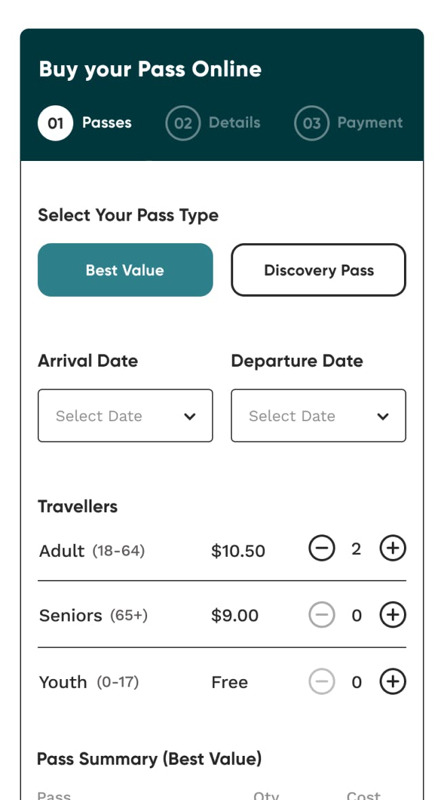Click the 03 step circle icon
The height and width of the screenshot is (800, 444).
pyautogui.click(x=312, y=123)
